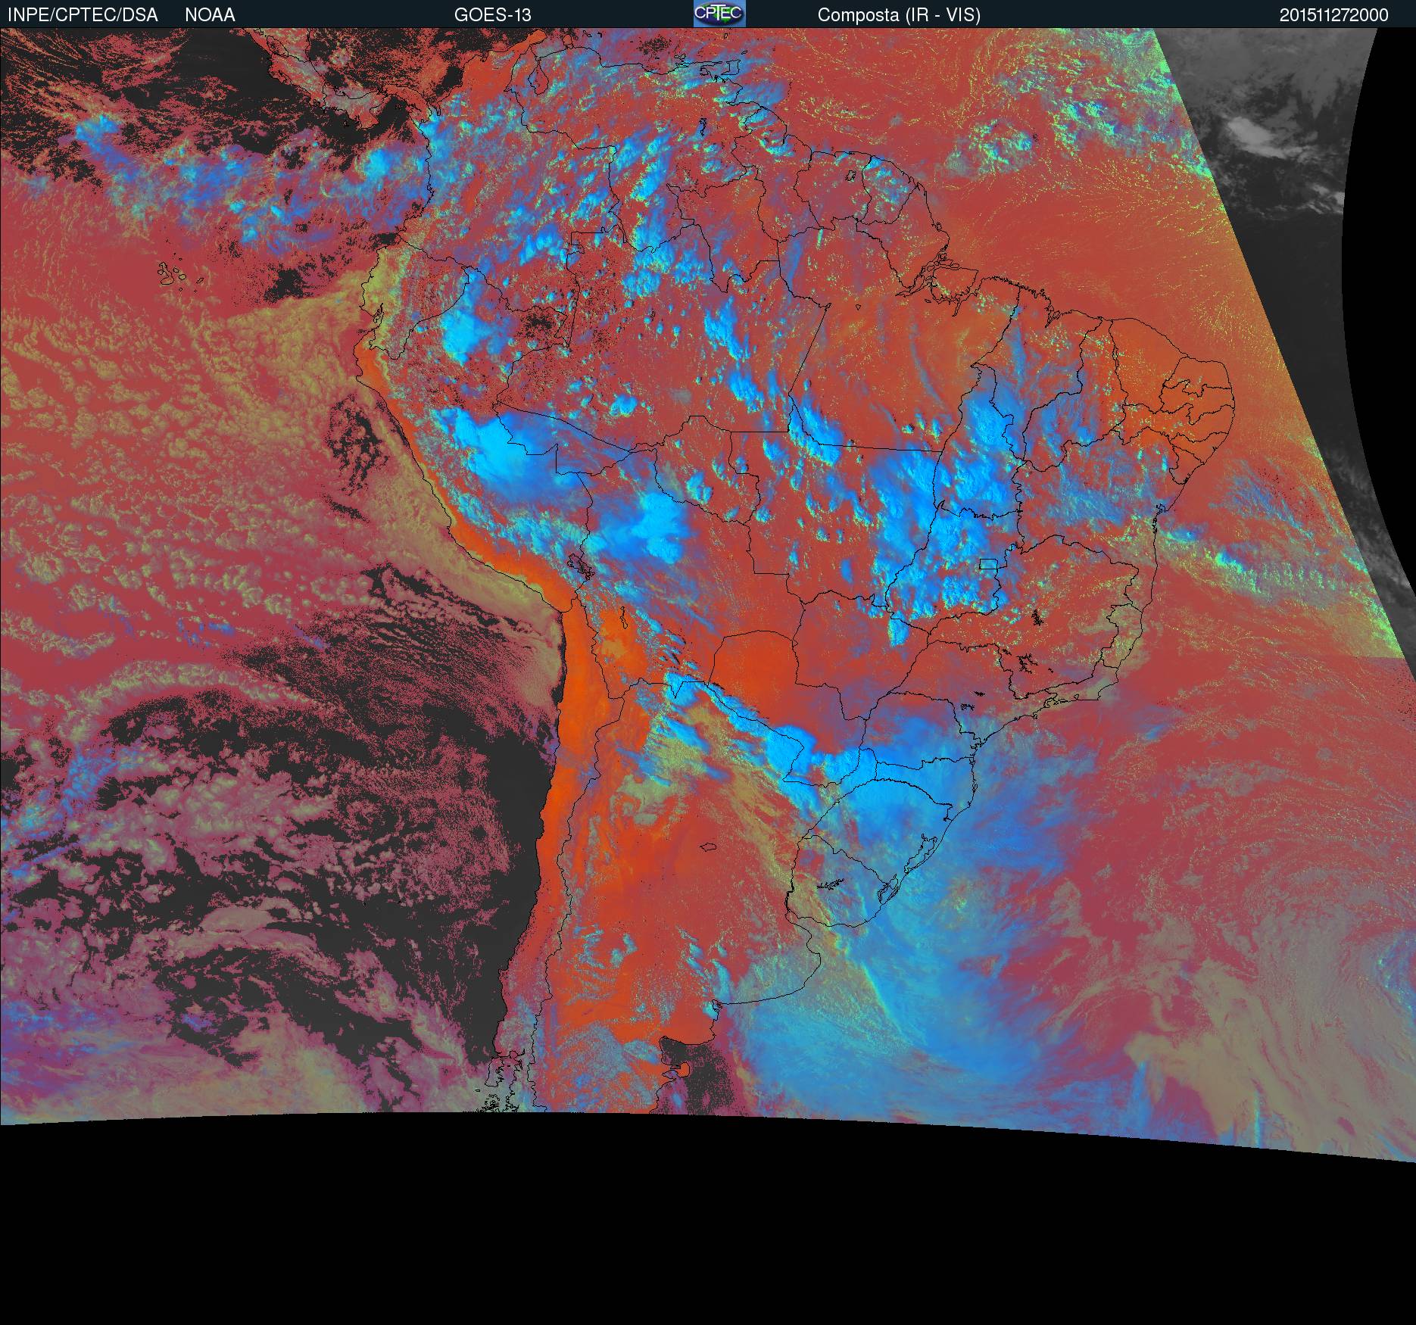
Task: Click the Composta (IR - VIS) title
Action: pos(899,15)
